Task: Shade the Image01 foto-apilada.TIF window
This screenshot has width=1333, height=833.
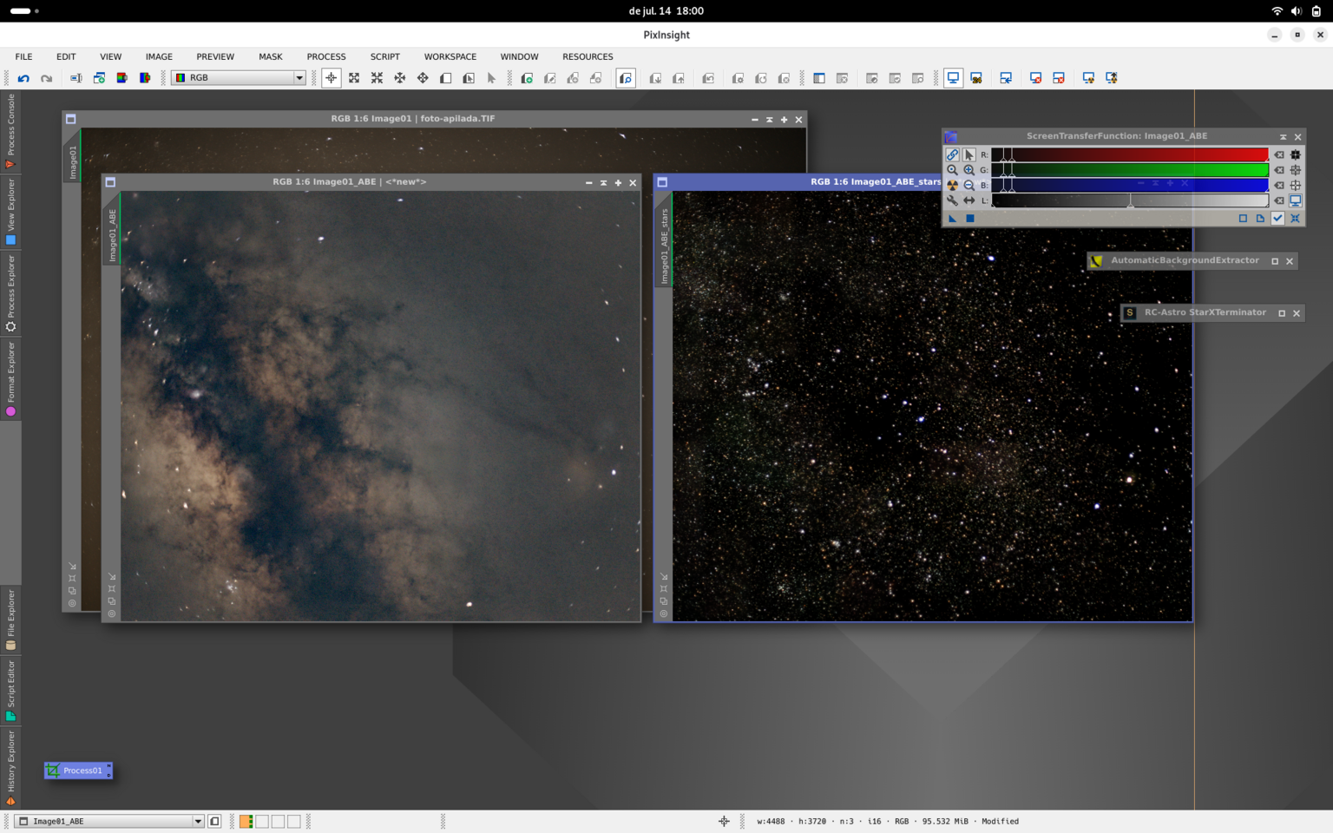Action: click(769, 120)
